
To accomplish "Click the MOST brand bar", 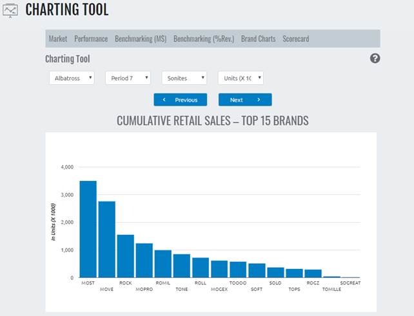I will (88, 230).
